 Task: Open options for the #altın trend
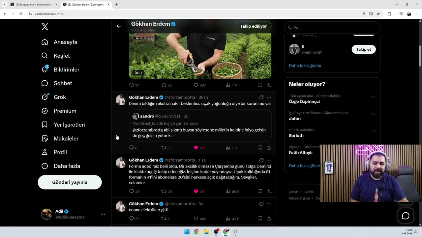[x=373, y=114]
